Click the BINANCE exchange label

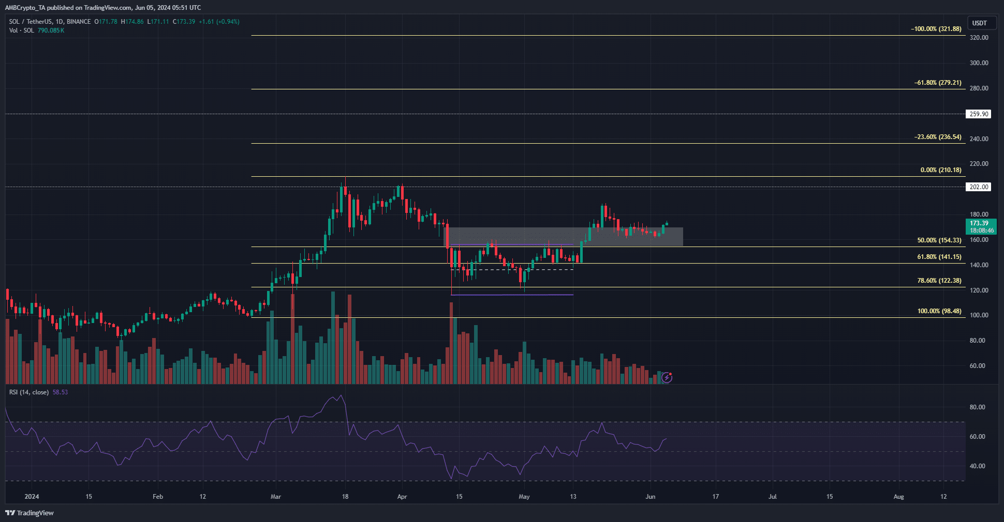click(79, 22)
